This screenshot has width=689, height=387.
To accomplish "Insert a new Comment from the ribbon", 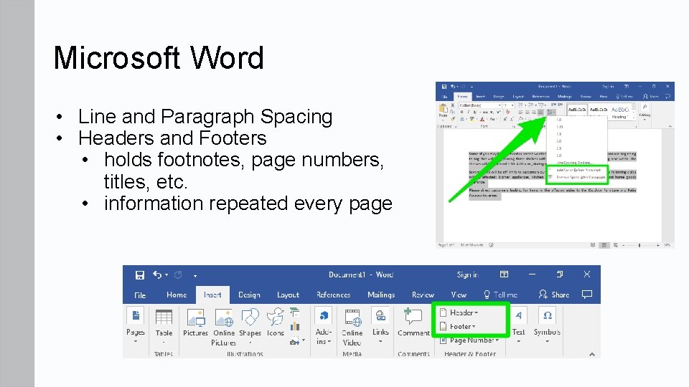I will pos(413,322).
